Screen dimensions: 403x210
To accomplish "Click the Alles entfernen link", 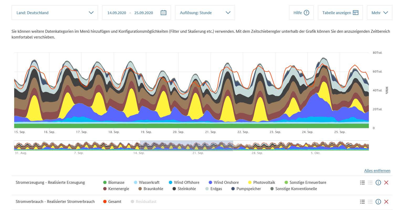I will click(x=377, y=171).
